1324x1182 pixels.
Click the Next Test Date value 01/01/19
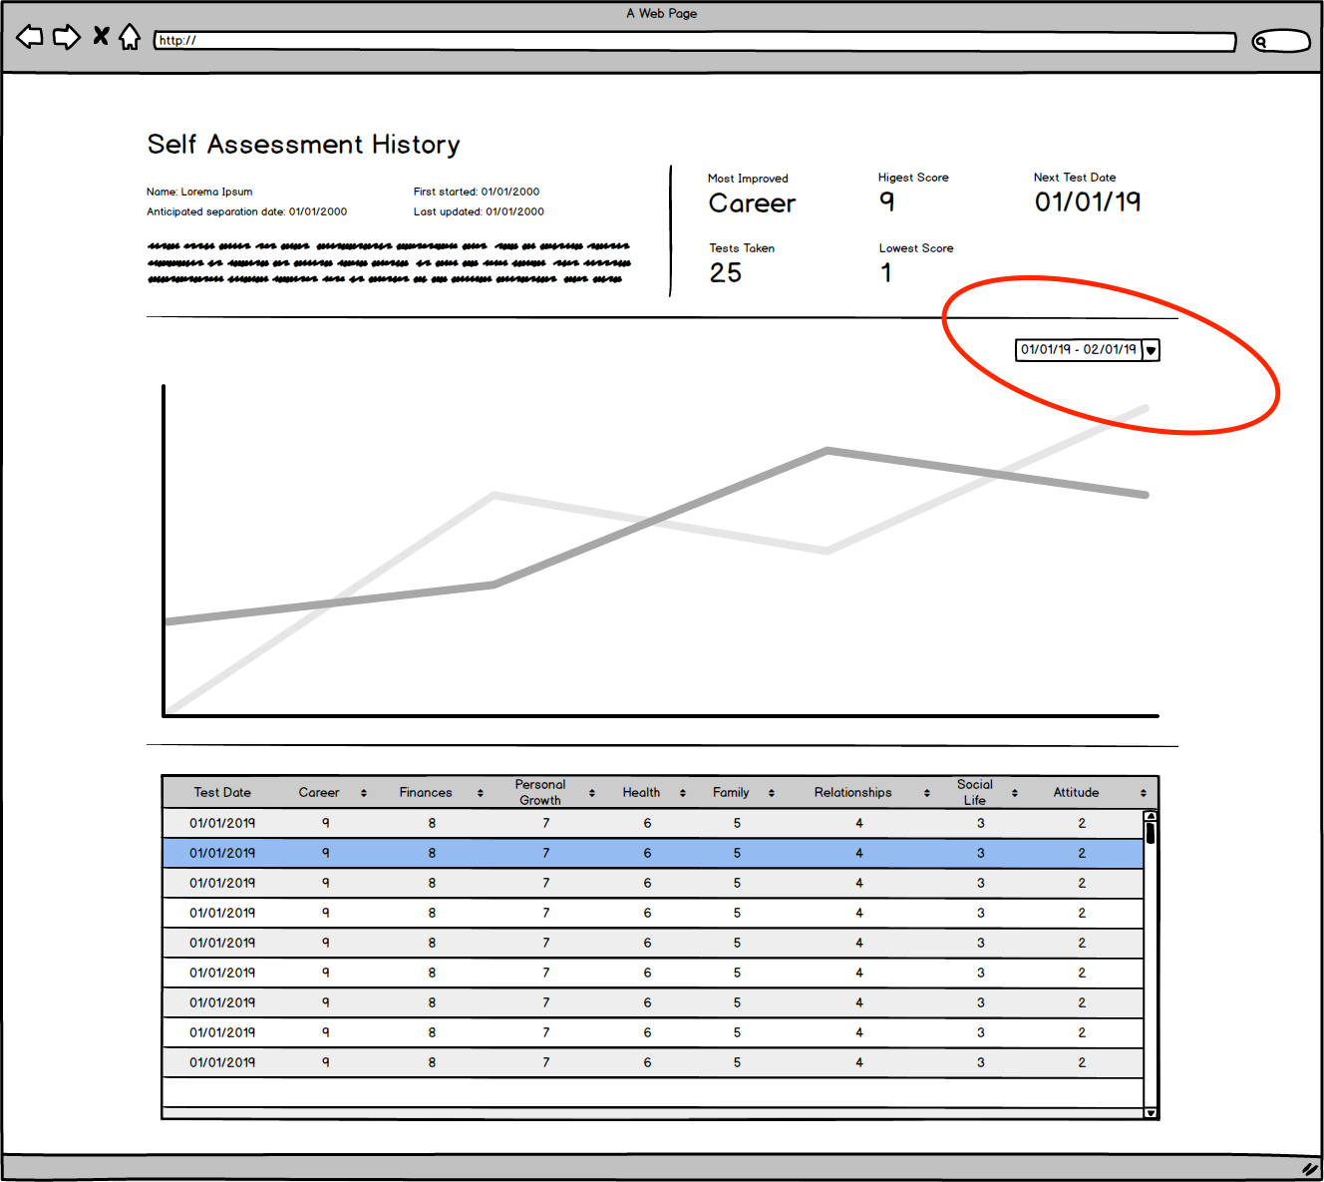(1088, 202)
